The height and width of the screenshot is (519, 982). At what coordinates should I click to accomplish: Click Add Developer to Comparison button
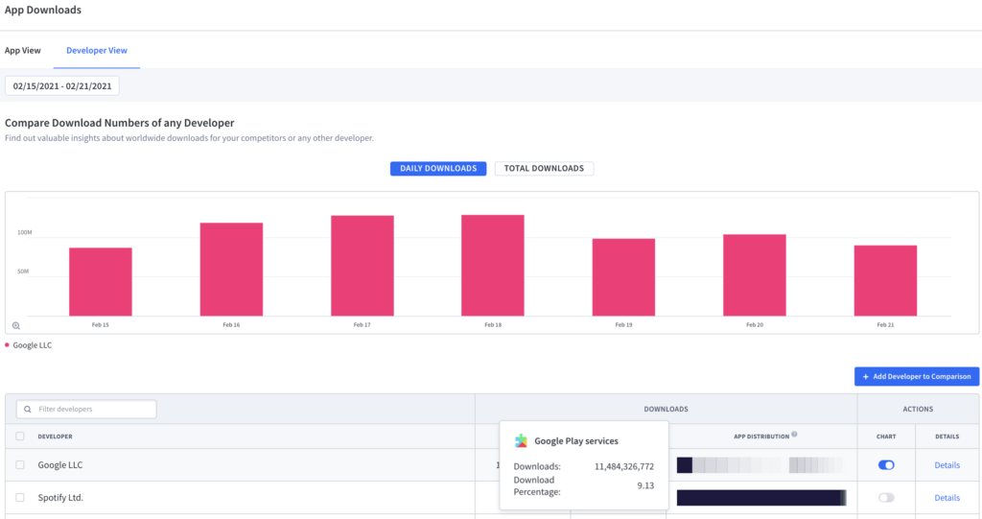tap(917, 376)
